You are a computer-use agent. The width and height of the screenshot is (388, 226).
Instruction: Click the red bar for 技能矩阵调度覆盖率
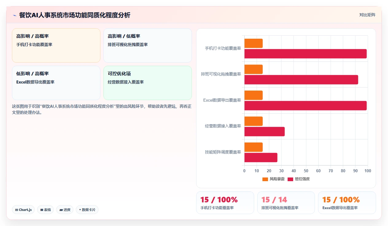click(x=261, y=158)
